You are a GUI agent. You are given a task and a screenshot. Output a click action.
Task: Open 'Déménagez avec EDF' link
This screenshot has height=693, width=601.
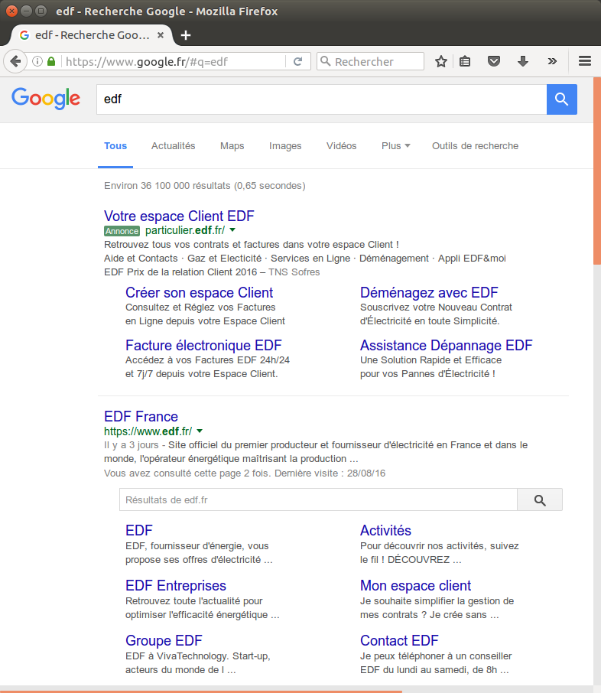[x=429, y=293]
